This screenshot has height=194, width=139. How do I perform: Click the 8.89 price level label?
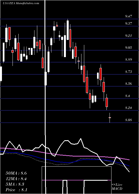coord(129,60)
